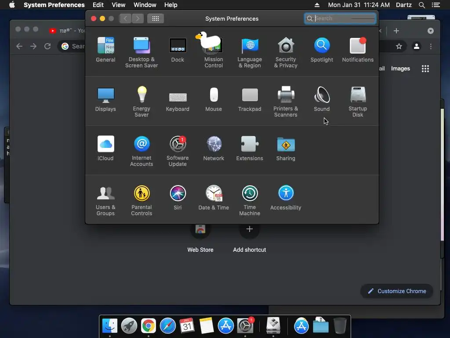Screen dimensions: 450x338
Task: Click the YouTube tab in Chrome
Action: pyautogui.click(x=67, y=30)
